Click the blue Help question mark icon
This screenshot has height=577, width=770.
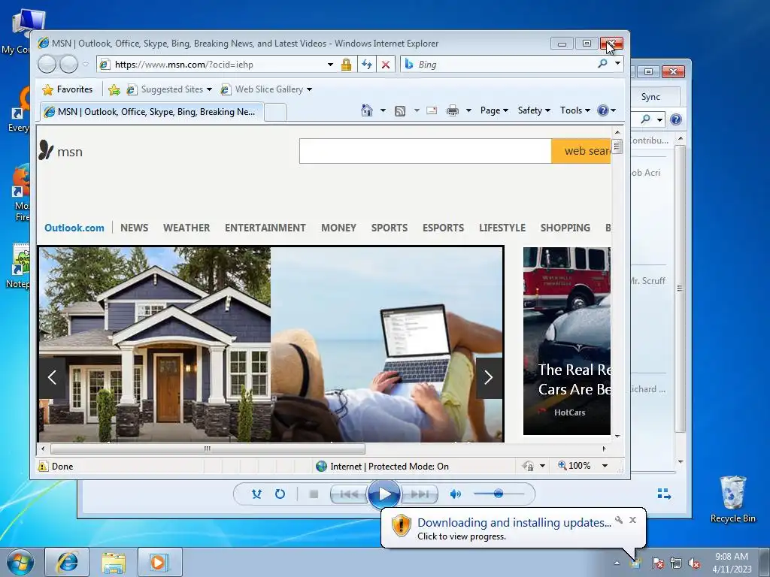point(602,110)
